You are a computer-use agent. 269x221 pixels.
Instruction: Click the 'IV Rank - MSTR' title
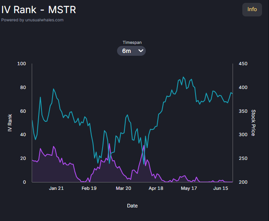point(39,9)
